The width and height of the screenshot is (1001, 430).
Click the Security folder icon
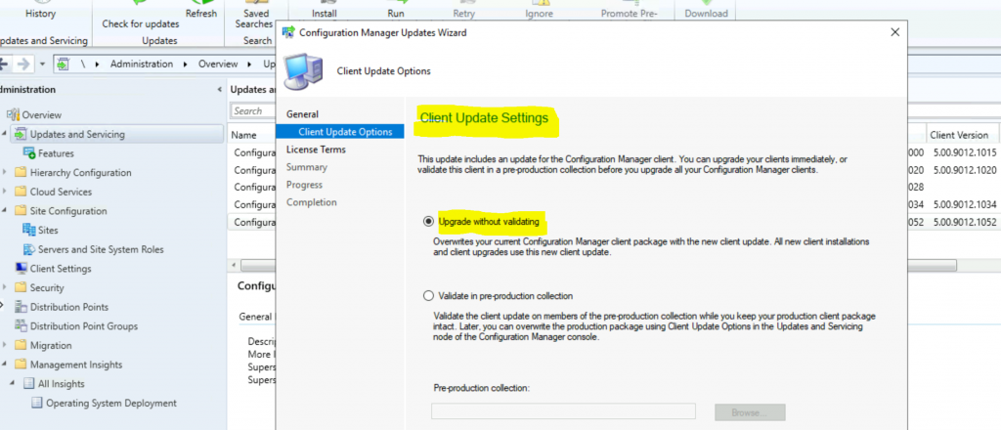[22, 287]
